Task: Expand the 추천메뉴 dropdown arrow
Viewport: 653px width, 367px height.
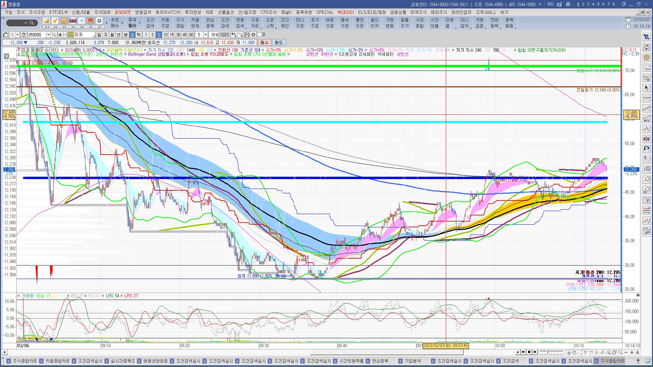Action: [x=122, y=23]
